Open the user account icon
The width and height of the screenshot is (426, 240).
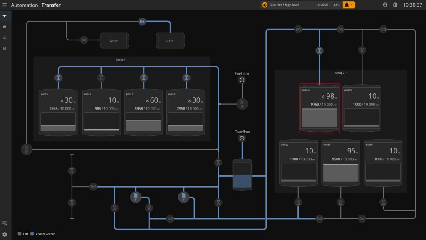pos(385,5)
